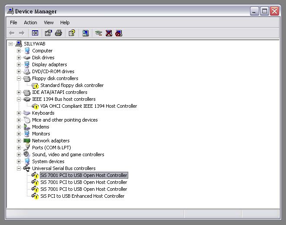Click the Disk drives icon

(x=27, y=58)
